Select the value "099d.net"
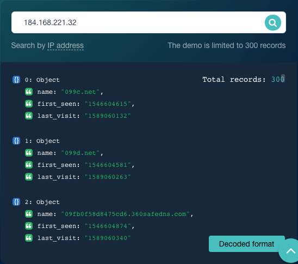298x264 pixels. point(80,153)
